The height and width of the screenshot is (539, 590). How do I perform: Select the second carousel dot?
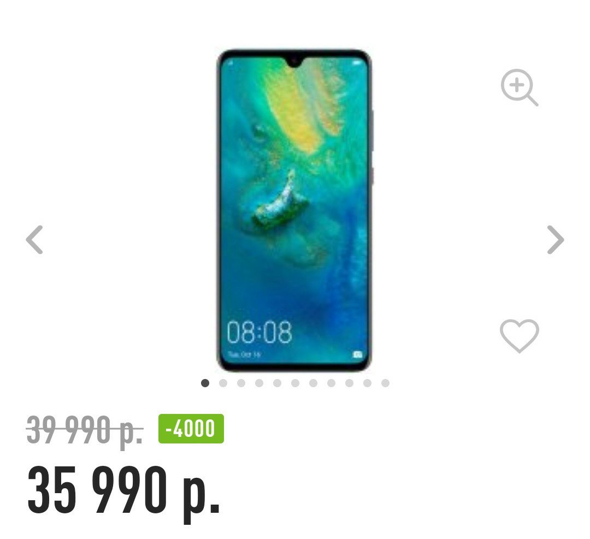(x=223, y=383)
